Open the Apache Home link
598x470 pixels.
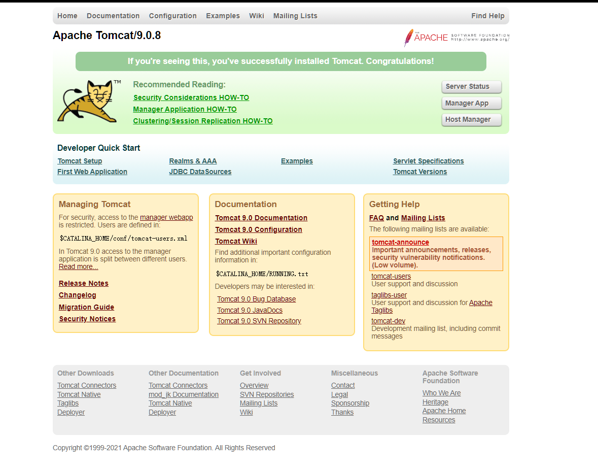pos(444,411)
